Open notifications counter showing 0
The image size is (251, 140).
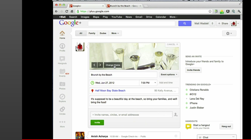point(212,23)
